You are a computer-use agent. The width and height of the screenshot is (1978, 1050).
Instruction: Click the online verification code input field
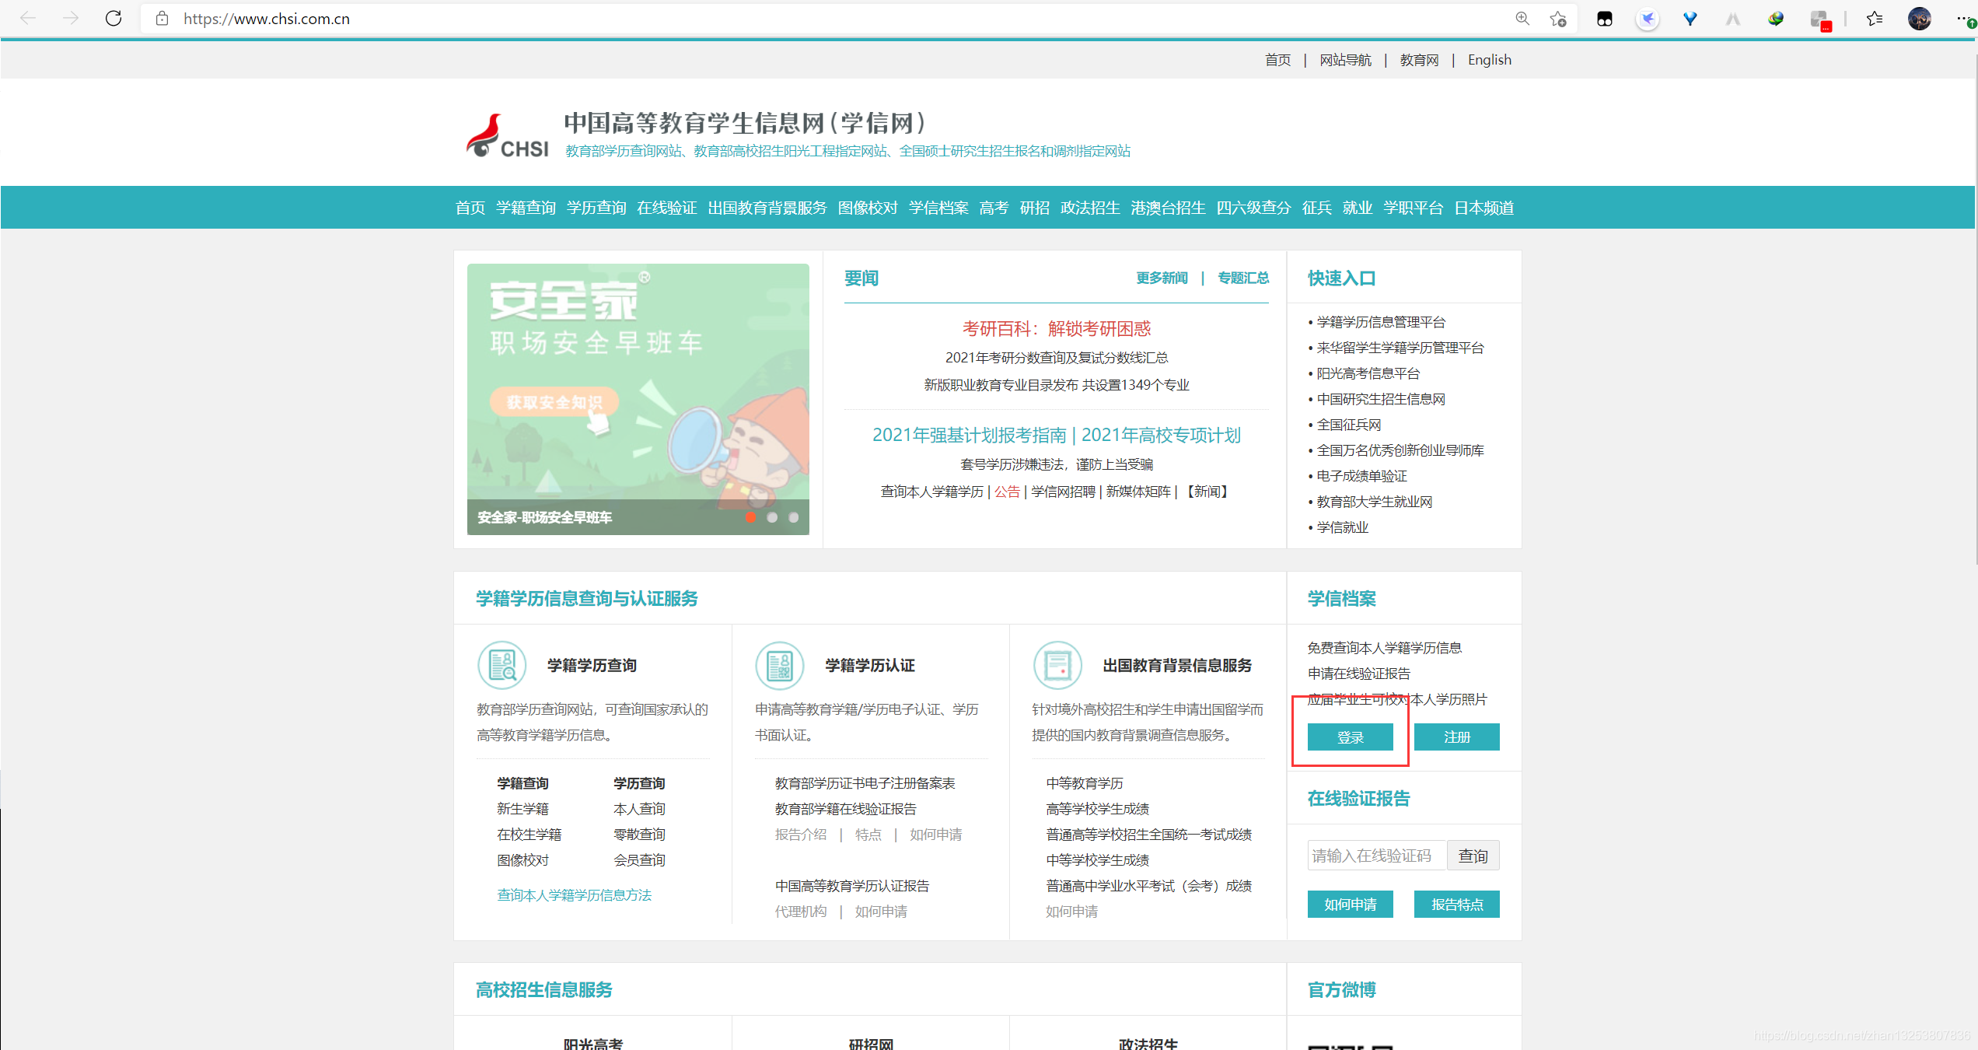point(1376,855)
